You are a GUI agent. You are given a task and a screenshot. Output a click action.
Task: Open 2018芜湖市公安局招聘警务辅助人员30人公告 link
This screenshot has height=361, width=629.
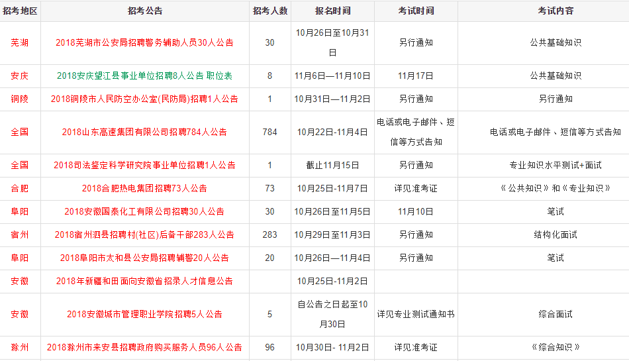(x=144, y=42)
